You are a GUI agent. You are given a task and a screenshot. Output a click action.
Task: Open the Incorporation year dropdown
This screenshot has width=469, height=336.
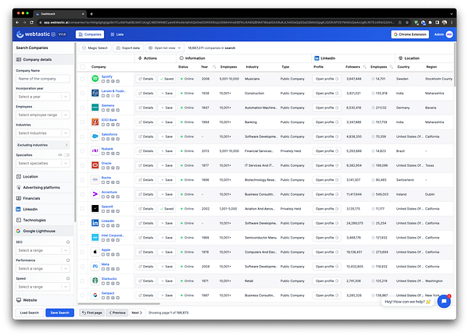coord(43,97)
